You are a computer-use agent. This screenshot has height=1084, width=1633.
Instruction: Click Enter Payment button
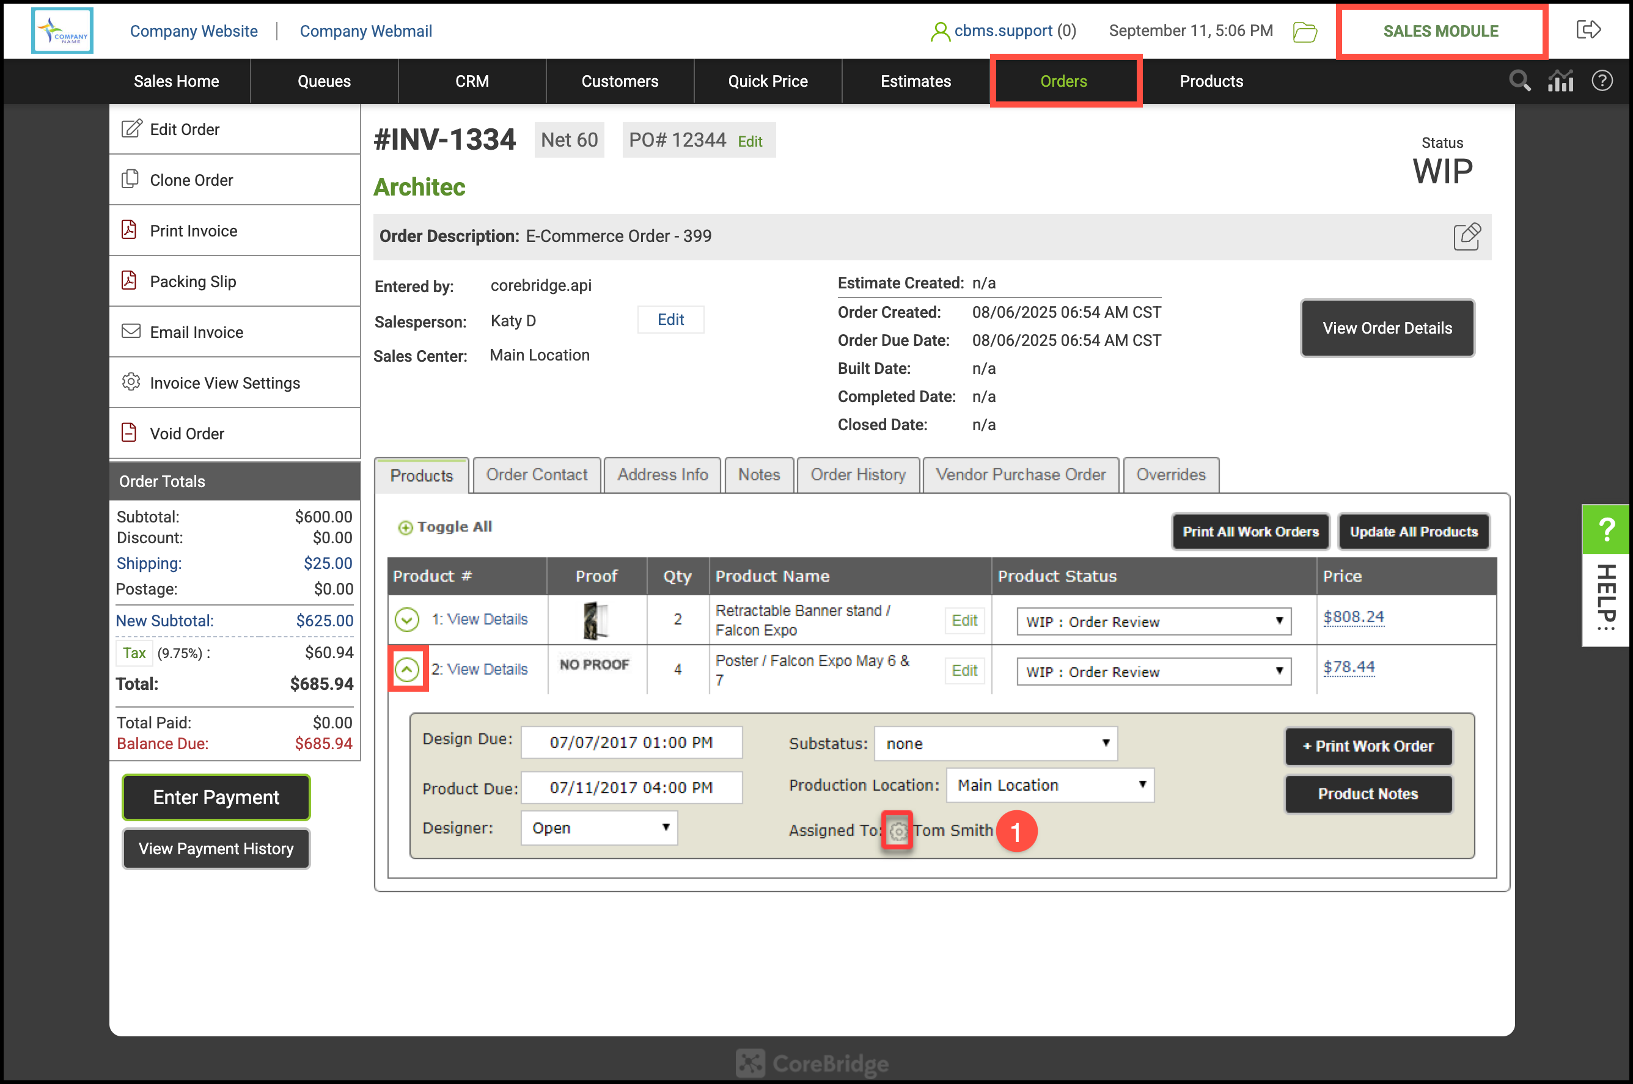click(x=216, y=797)
